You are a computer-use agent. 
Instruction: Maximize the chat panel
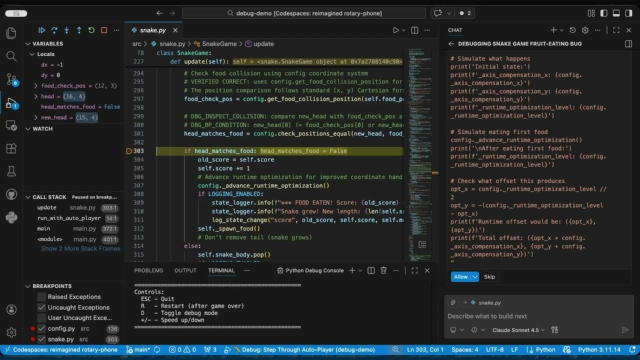(616, 30)
